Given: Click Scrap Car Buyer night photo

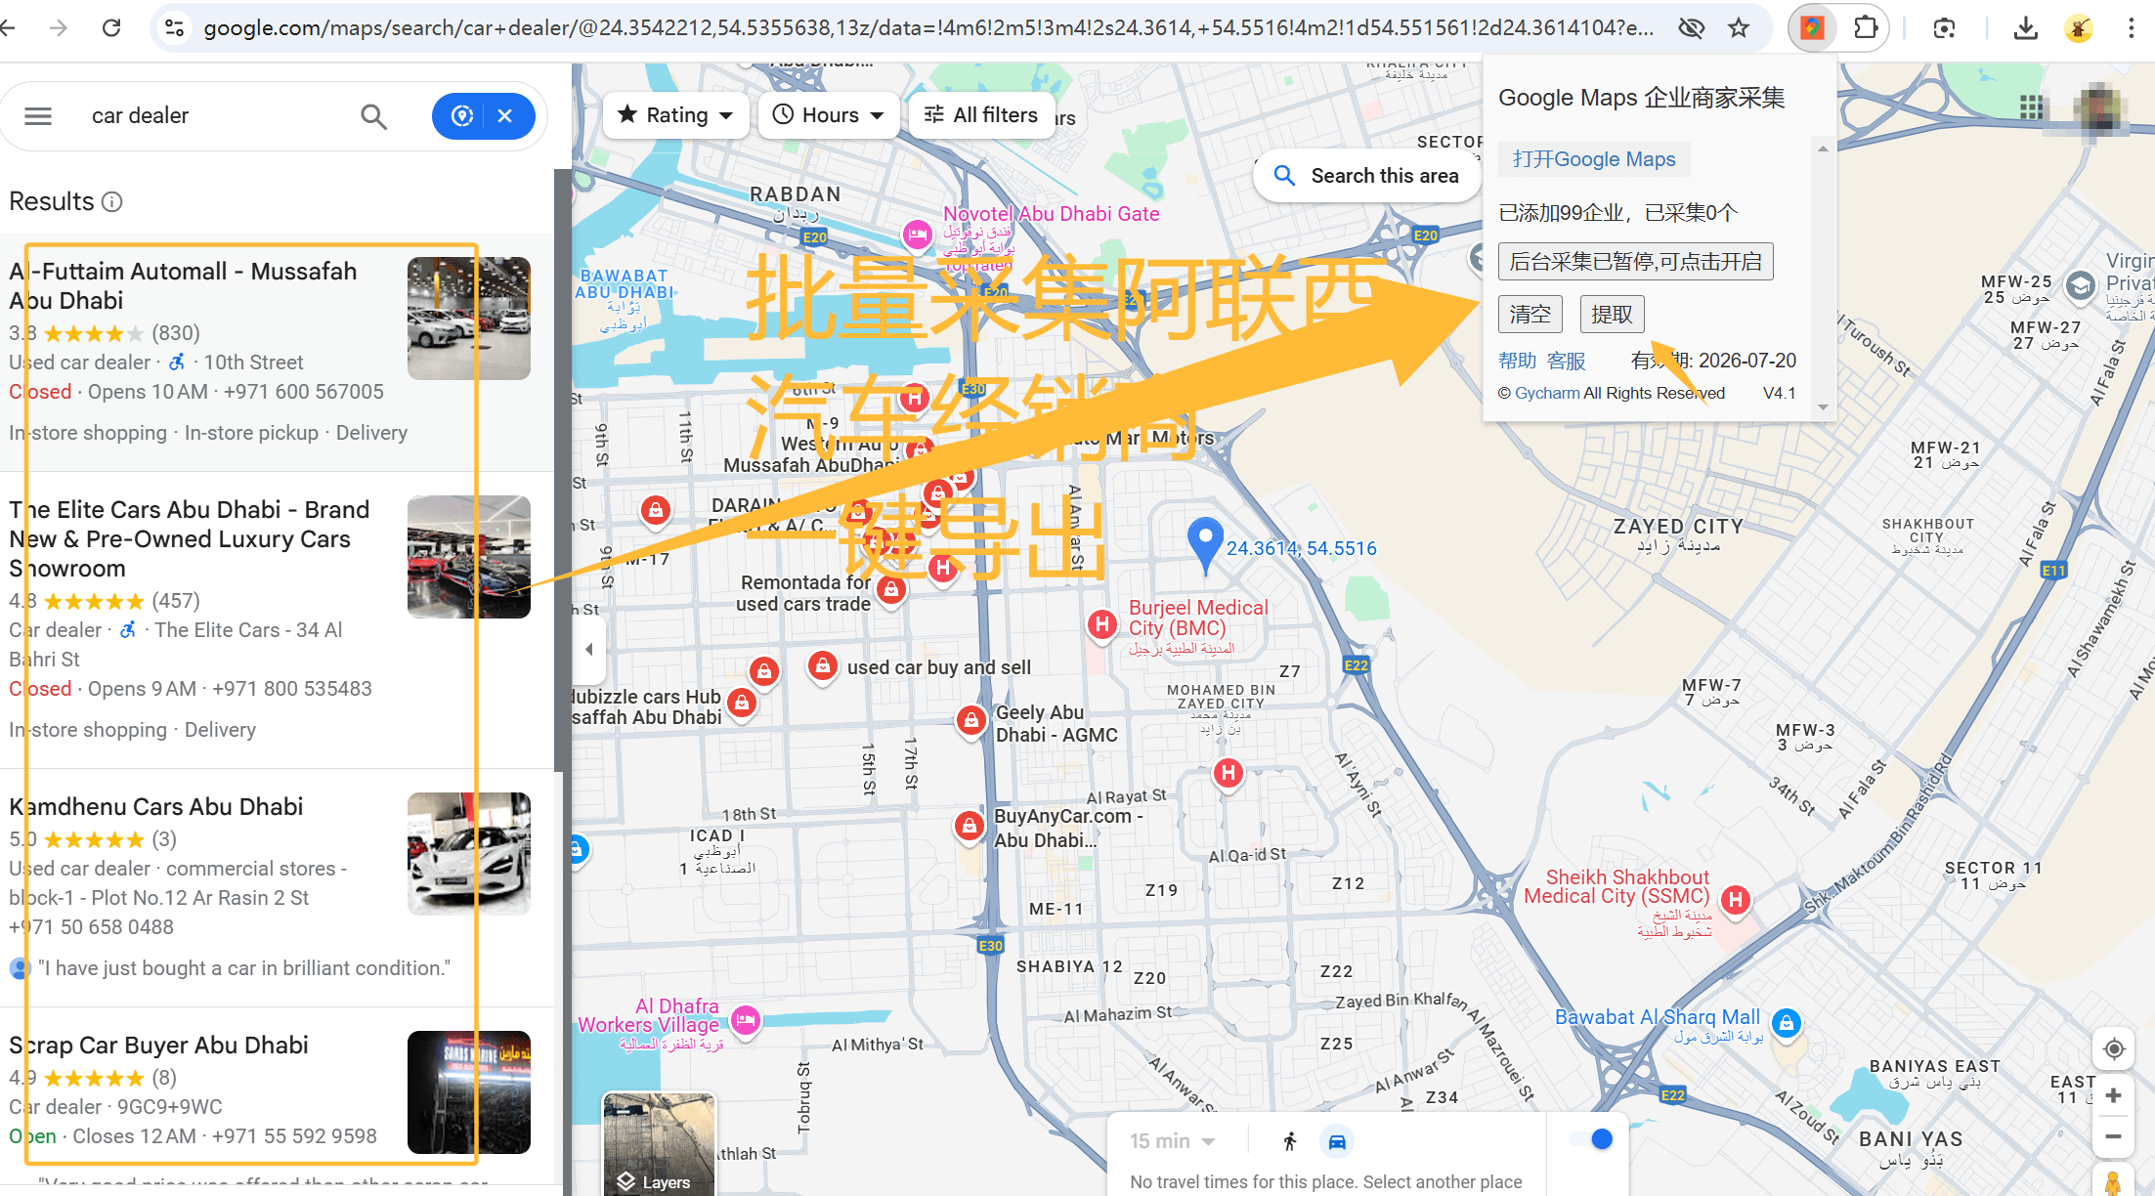Looking at the screenshot, I should coord(469,1092).
